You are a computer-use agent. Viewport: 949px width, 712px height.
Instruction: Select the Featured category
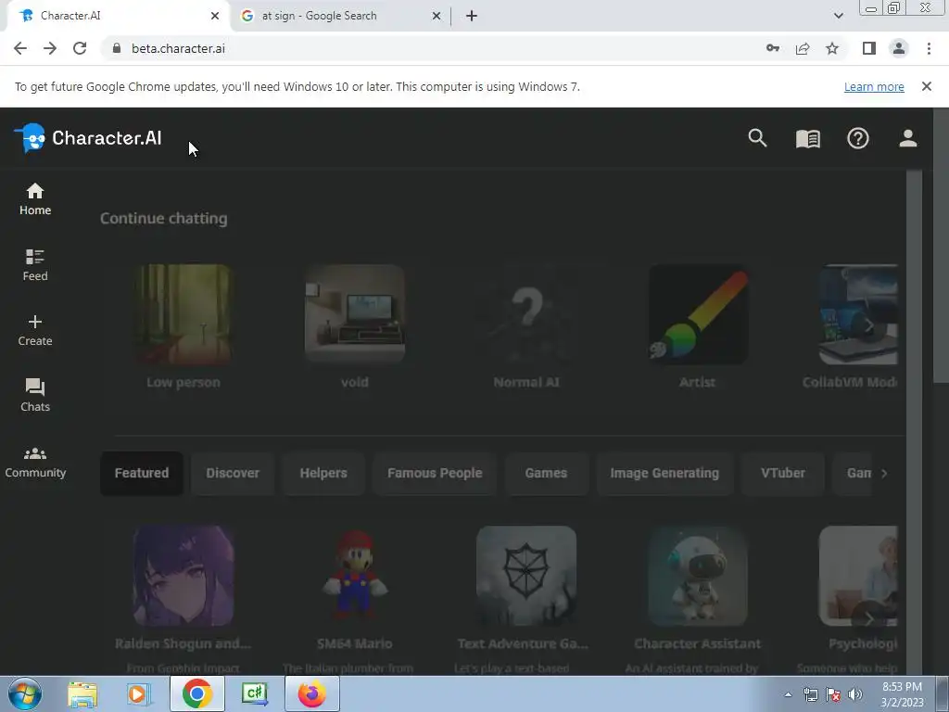coord(142,474)
